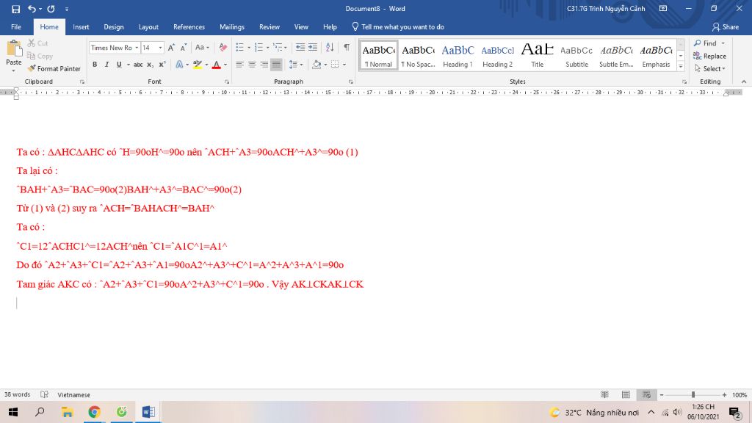Open Chrome from the taskbar

(94, 412)
